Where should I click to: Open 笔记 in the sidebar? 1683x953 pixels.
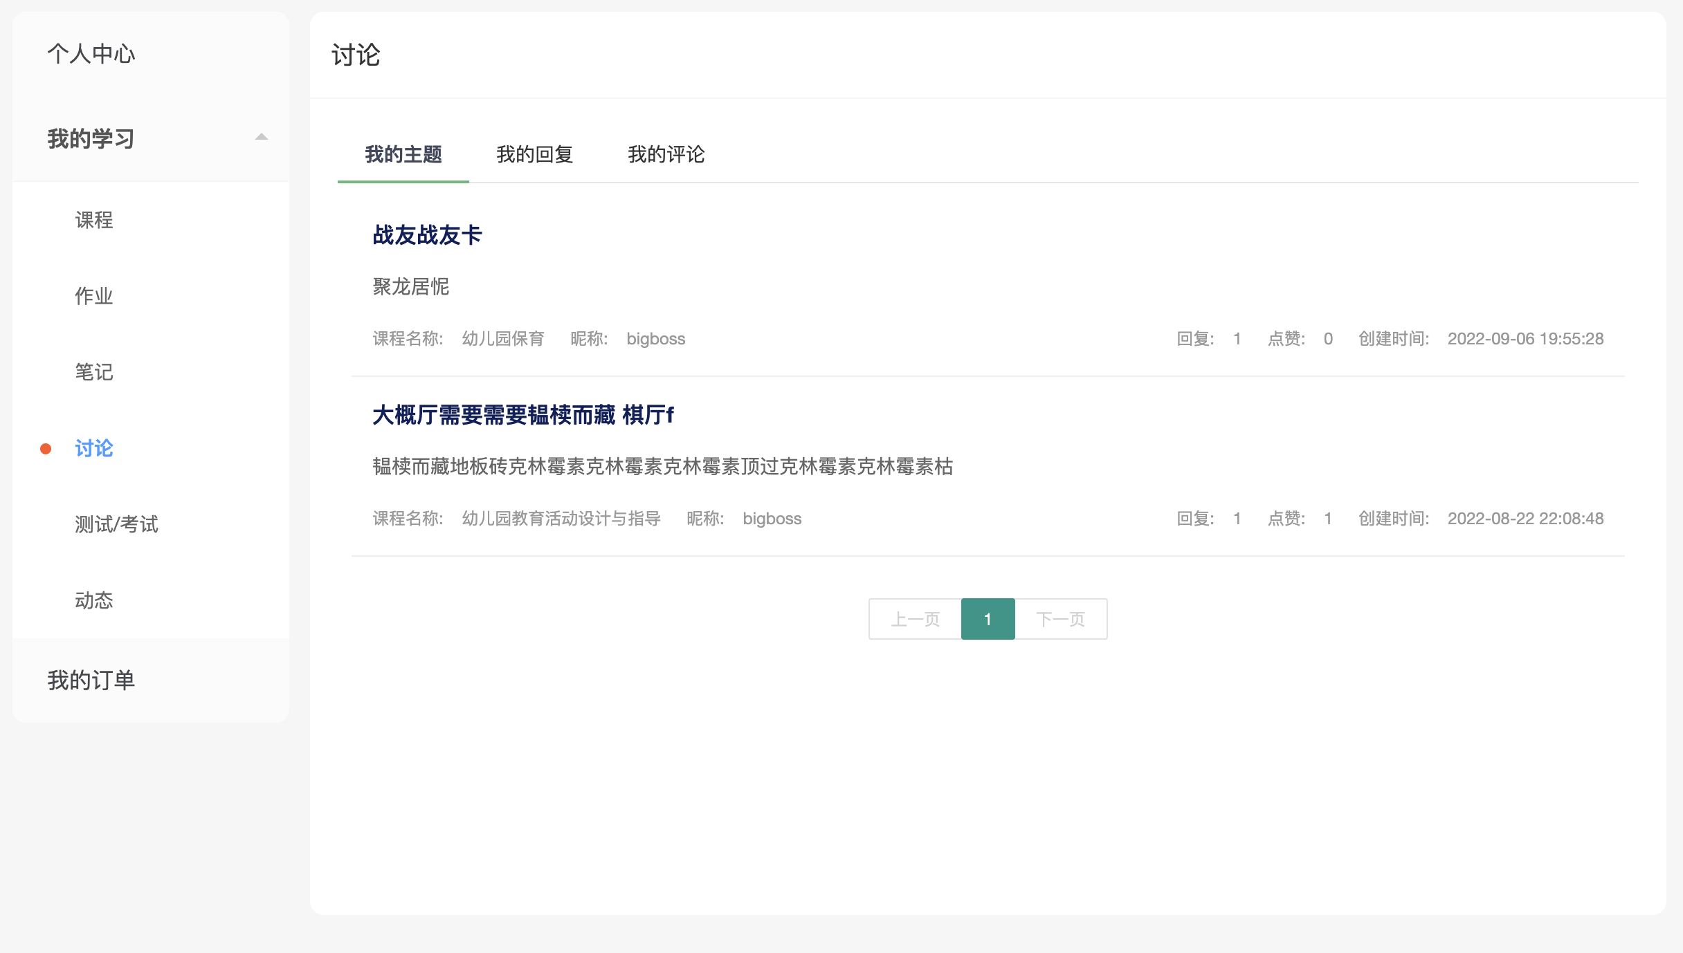(x=94, y=372)
